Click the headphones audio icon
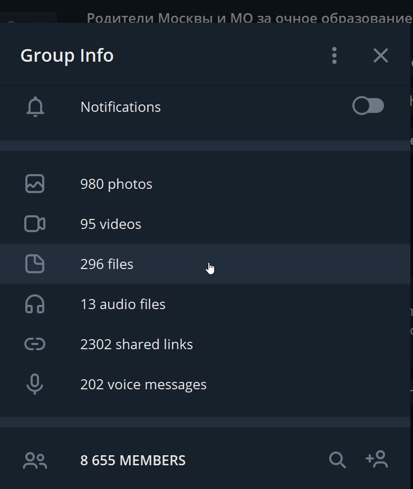This screenshot has width=413, height=489. pos(35,304)
